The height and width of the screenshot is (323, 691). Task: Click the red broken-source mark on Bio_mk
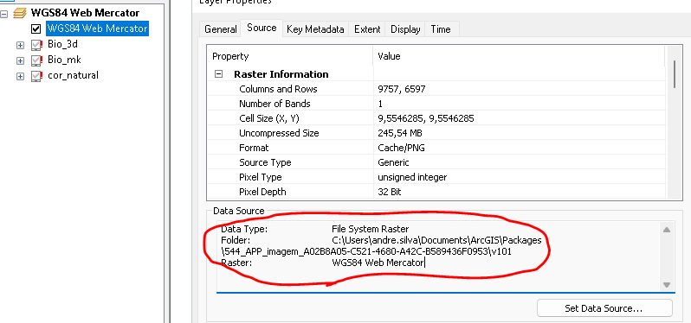pos(42,60)
